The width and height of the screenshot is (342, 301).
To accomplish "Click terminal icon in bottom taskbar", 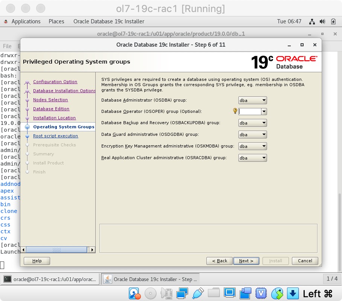I will point(8,279).
